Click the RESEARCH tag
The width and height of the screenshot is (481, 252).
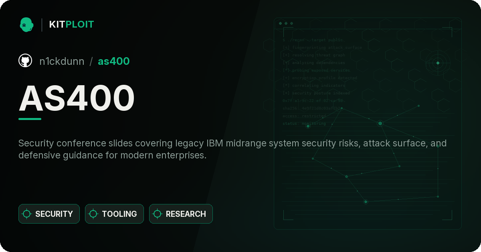[x=181, y=214]
